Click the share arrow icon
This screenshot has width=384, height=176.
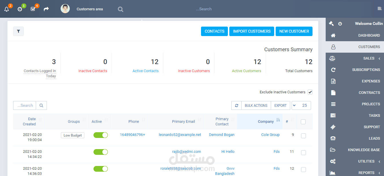(46, 9)
